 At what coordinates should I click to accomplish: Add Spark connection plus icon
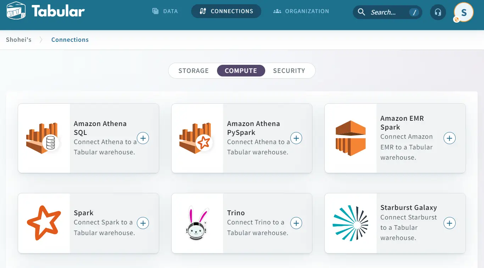[x=143, y=223]
